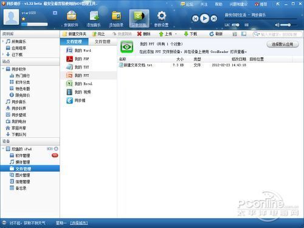Collapse 同步软件 tree node
Viewport: 304px width, 228px height.
[x=3, y=69]
